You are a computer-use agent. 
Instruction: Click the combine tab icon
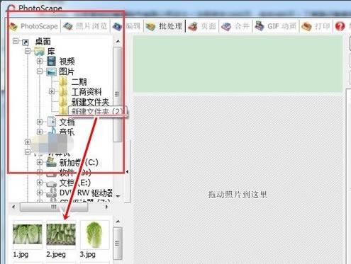tap(226, 26)
